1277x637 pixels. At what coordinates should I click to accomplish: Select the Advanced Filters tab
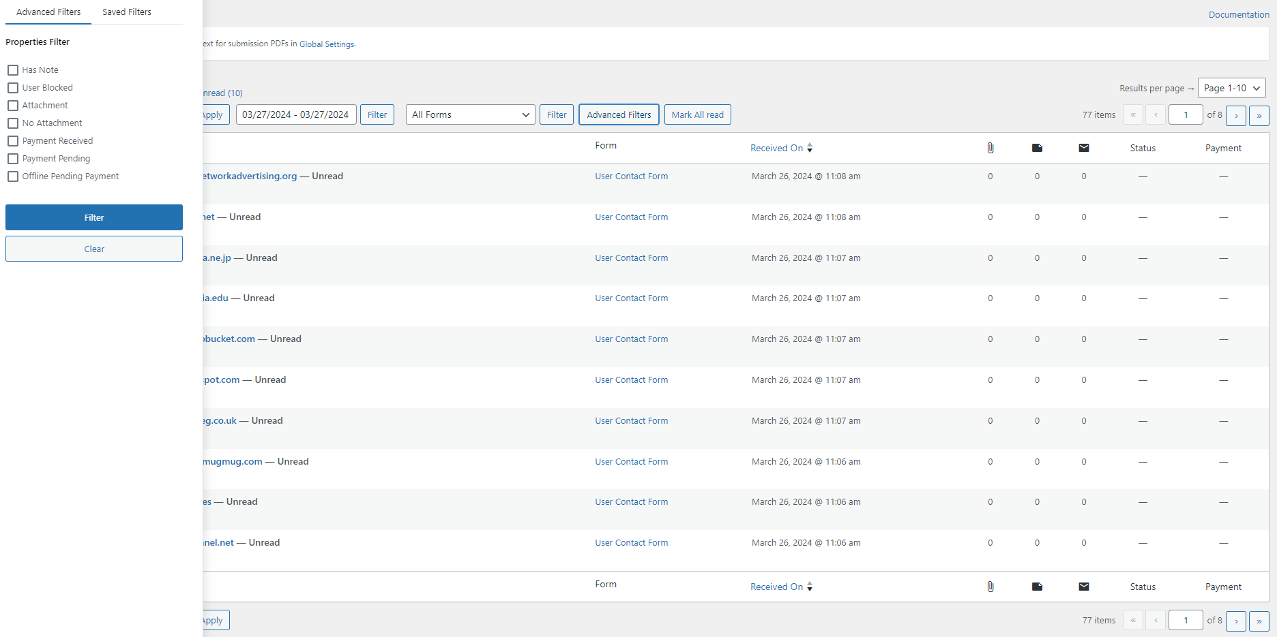coord(48,12)
